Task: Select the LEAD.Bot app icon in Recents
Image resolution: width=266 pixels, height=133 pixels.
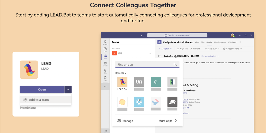Action: pyautogui.click(x=122, y=82)
